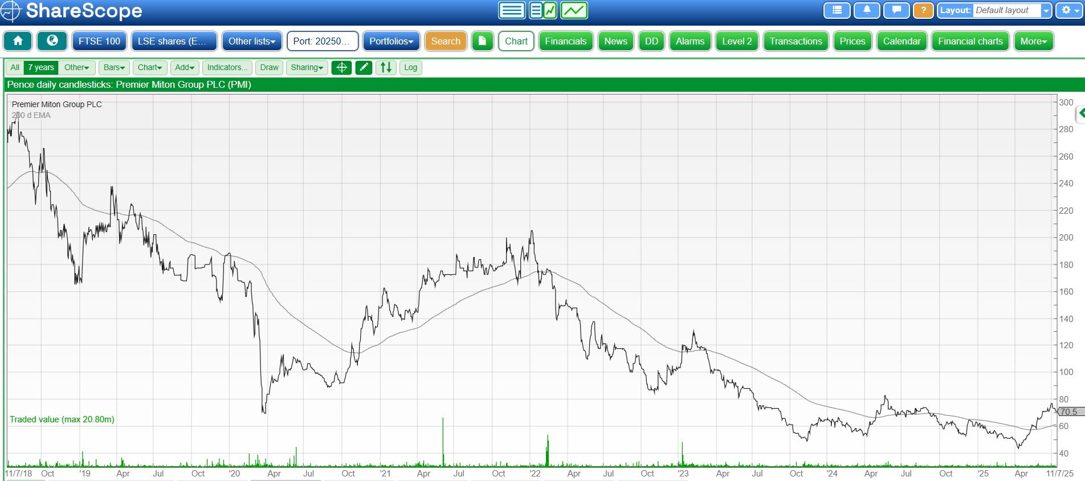This screenshot has width=1085, height=481.
Task: Expand the Sharing dropdown
Action: [307, 67]
